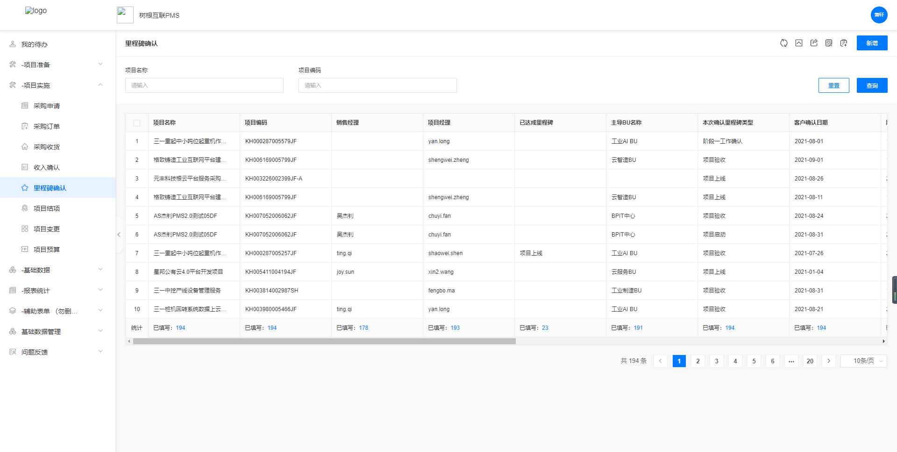This screenshot has width=897, height=452.
Task: Open 项目变更 menu item
Action: click(58, 229)
